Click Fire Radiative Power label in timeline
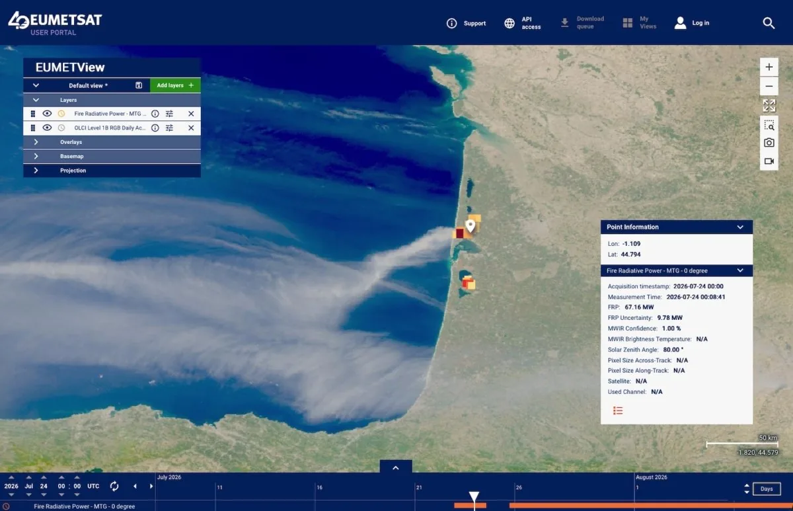Viewport: 793px width, 511px height. point(85,506)
